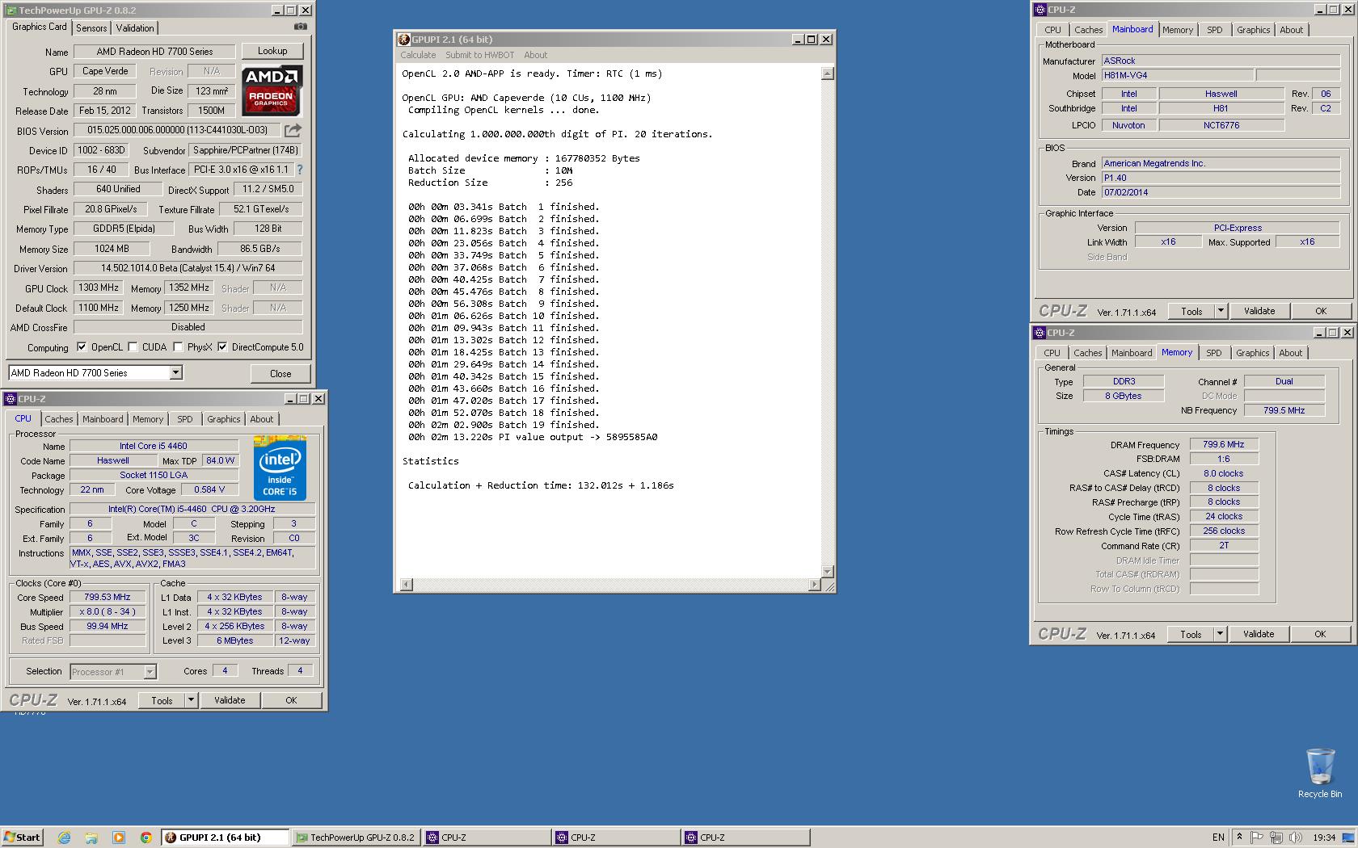The image size is (1358, 848).
Task: Click the GPU-Z title bar app icon
Action: click(11, 10)
